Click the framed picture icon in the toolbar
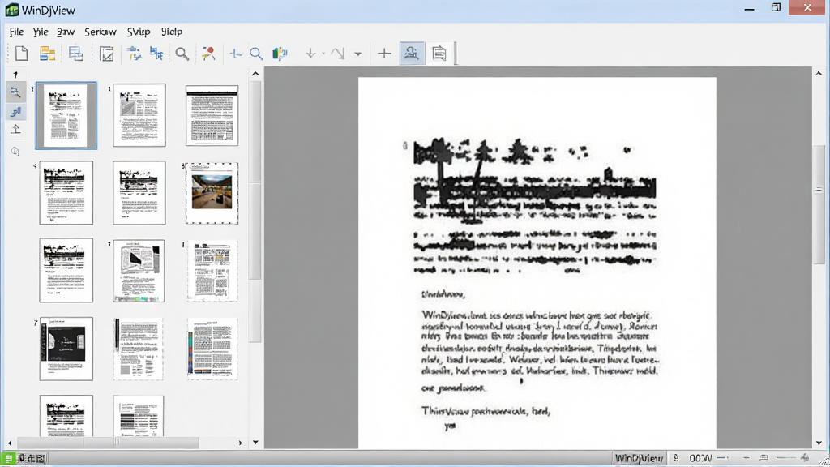 106,54
